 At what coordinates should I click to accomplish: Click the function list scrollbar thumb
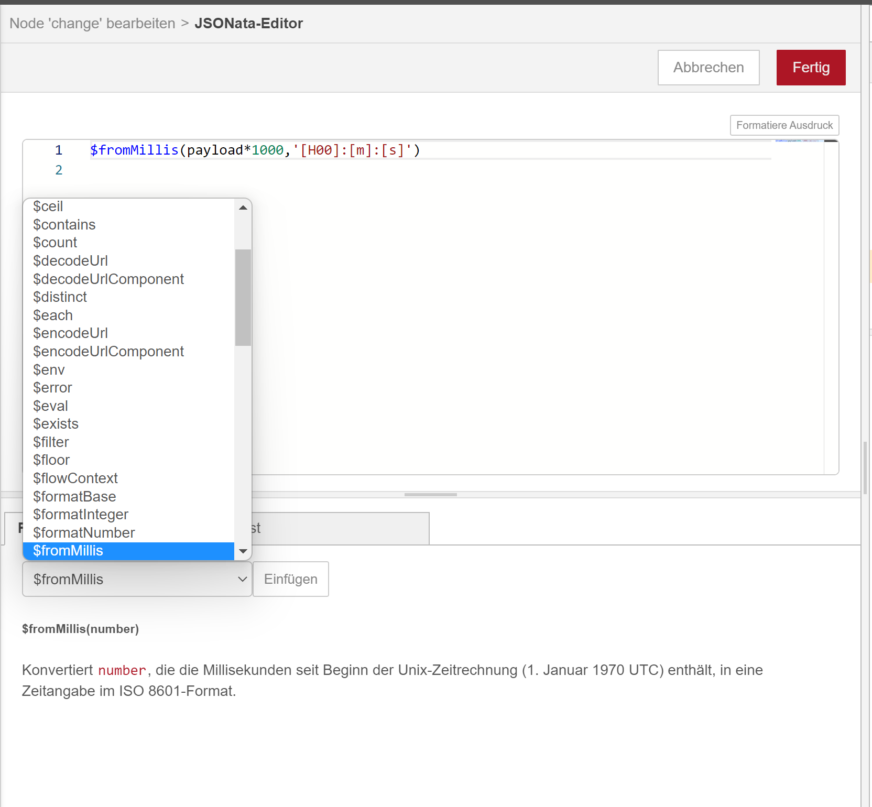(x=243, y=298)
